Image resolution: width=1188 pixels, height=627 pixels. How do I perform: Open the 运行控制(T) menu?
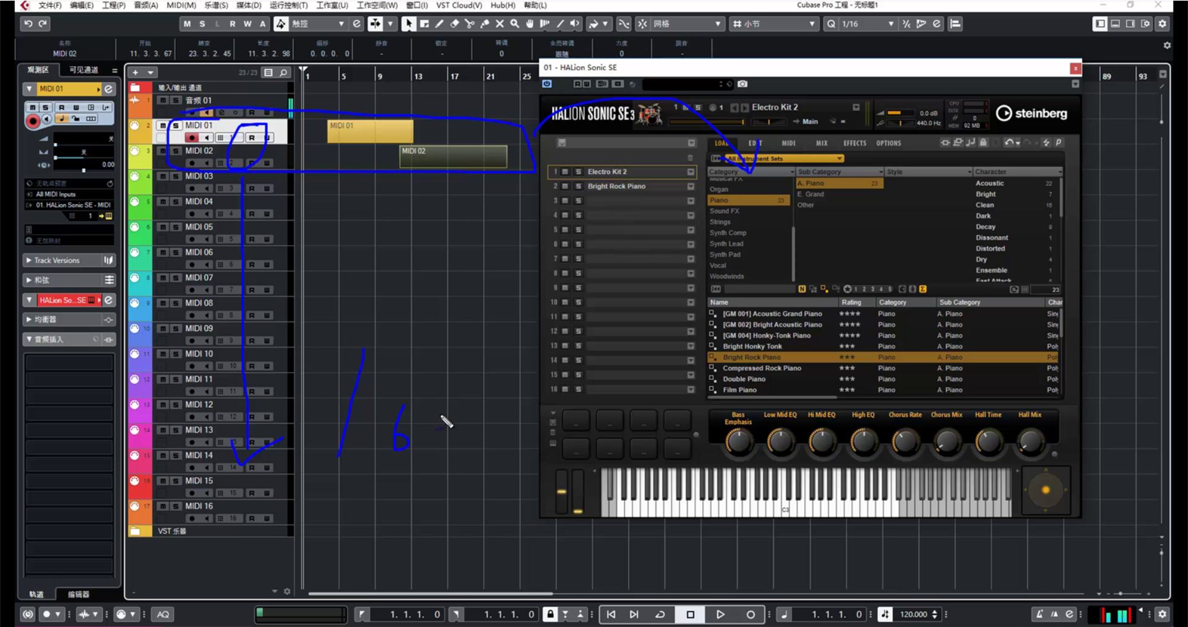pyautogui.click(x=288, y=5)
